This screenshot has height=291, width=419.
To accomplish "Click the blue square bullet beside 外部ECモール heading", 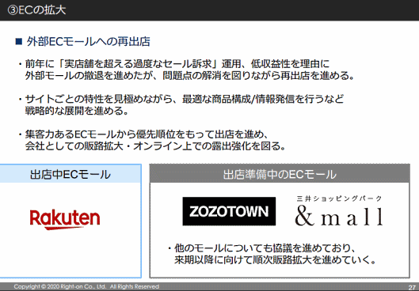I will (x=19, y=42).
